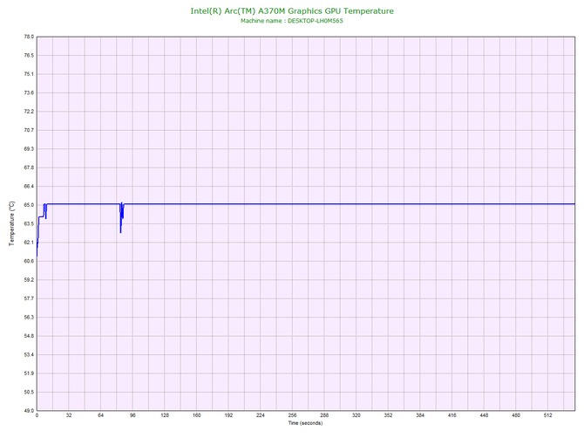This screenshot has height=438, width=584.
Task: Click the 352 tick on the time axis
Action: click(x=388, y=415)
